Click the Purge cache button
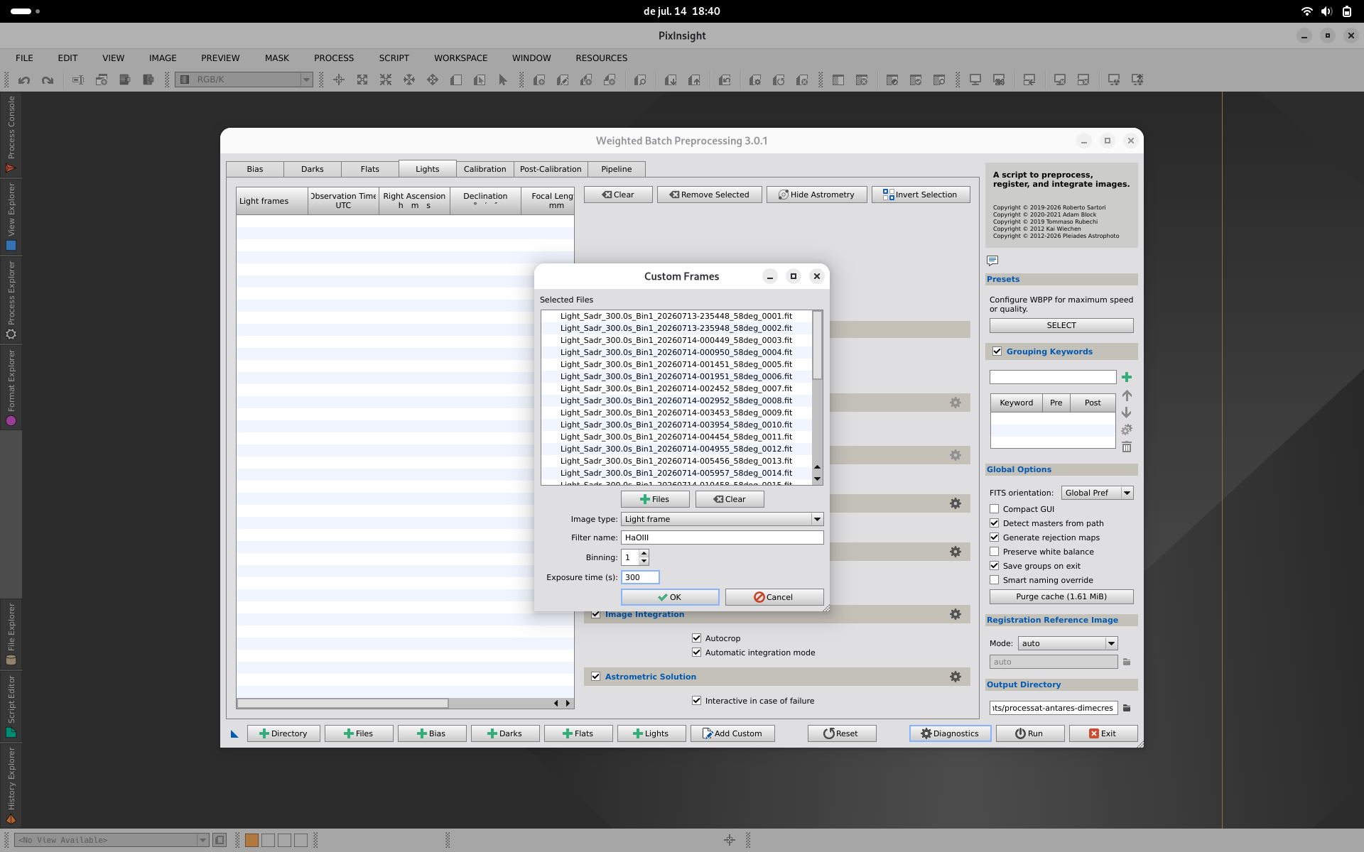The image size is (1364, 852). (x=1061, y=596)
